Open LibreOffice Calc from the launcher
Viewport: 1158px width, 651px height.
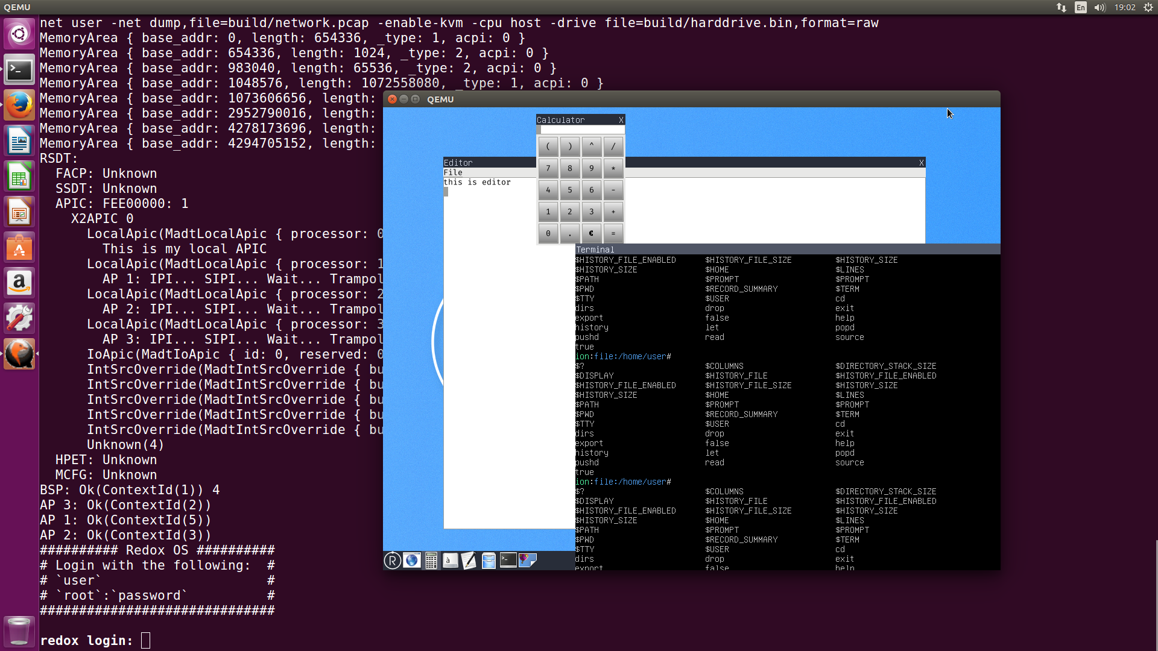[19, 177]
